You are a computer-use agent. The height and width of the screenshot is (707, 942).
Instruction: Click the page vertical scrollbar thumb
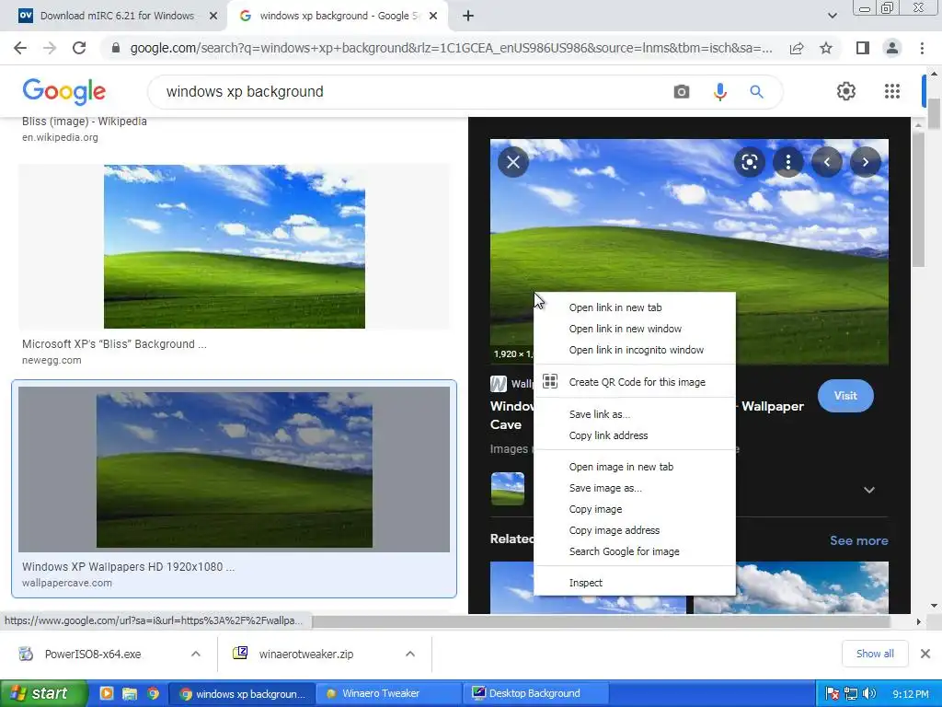(x=934, y=114)
